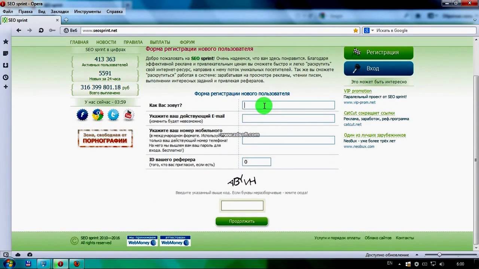479x269 pixels.
Task: Open the Notes panel in the sidebar
Action: point(6,53)
